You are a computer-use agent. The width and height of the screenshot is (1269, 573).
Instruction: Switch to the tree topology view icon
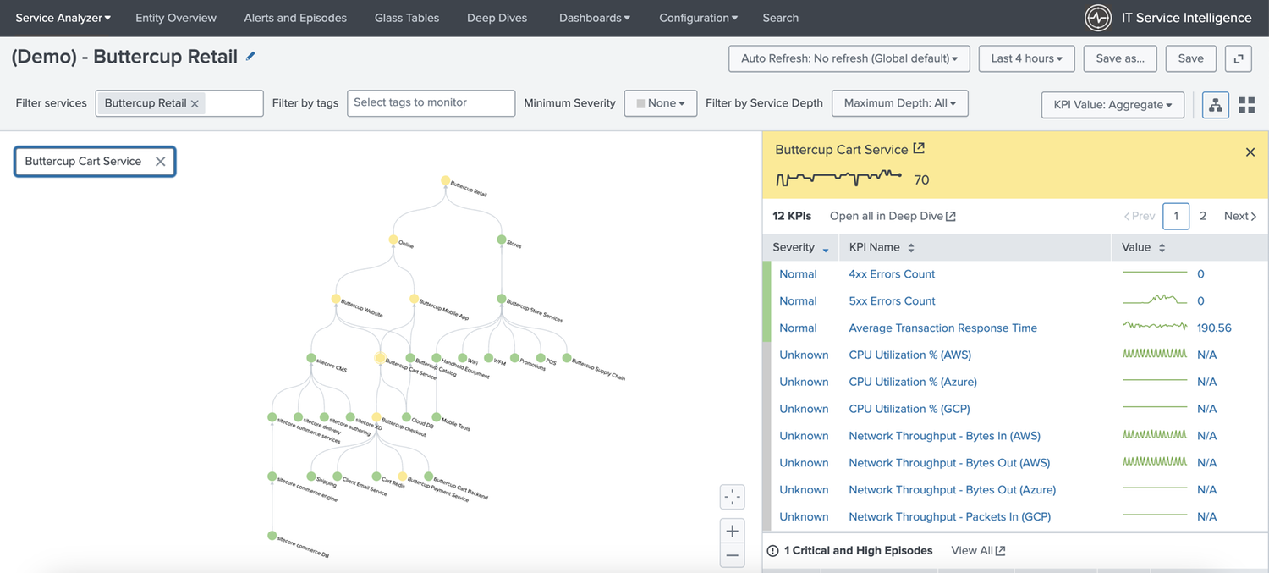(x=1216, y=105)
